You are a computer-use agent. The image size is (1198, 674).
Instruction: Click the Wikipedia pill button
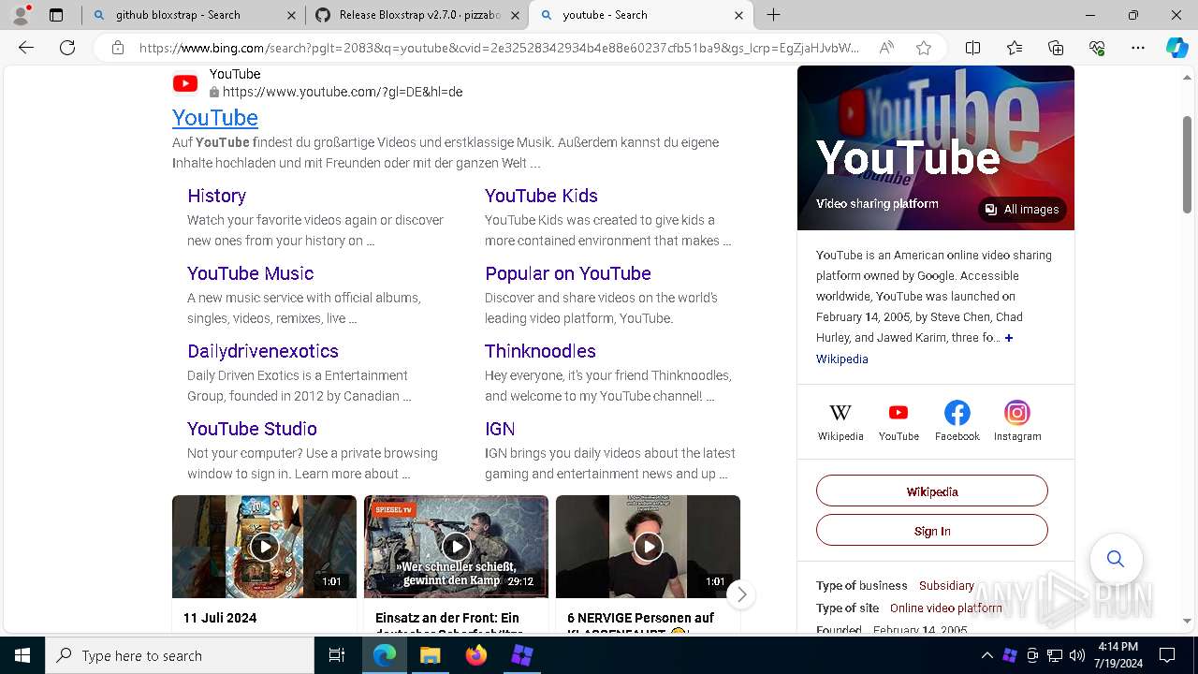click(x=932, y=491)
